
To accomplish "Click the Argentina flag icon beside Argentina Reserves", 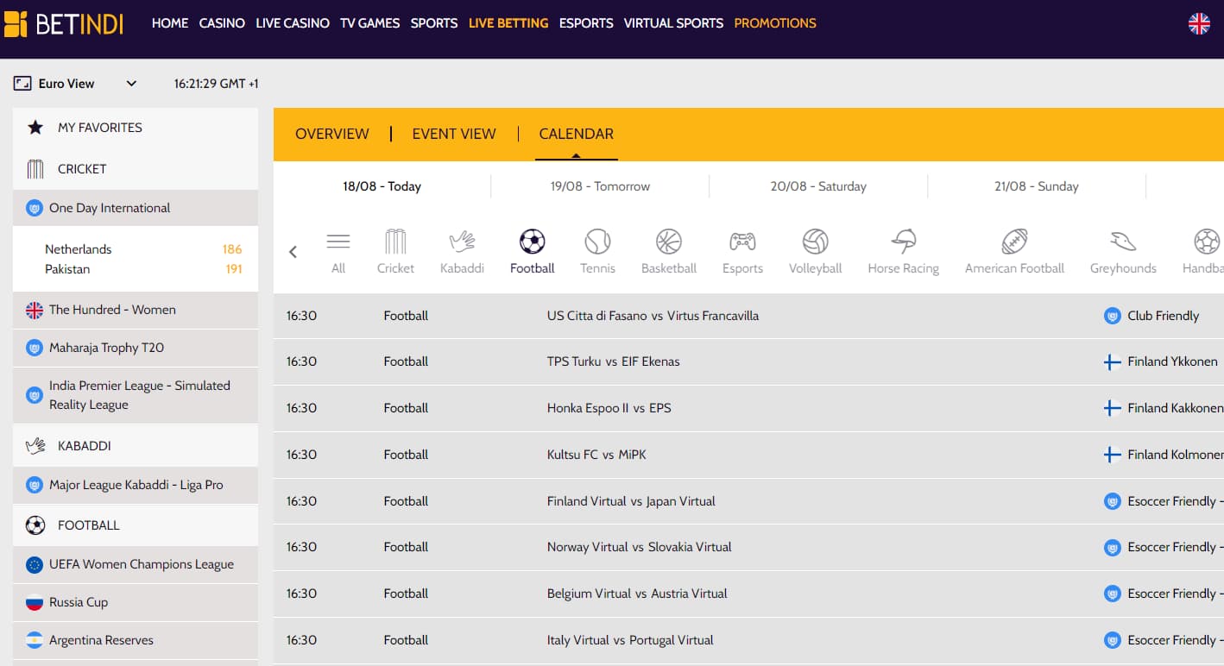I will [x=35, y=640].
